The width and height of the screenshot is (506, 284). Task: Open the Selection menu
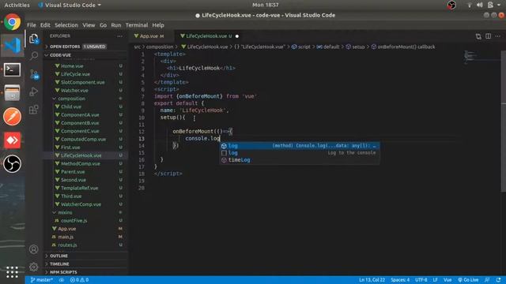(66, 25)
